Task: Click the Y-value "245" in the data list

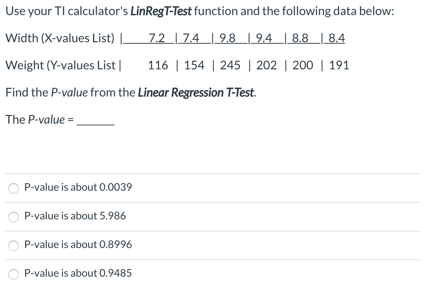Action: tap(231, 65)
